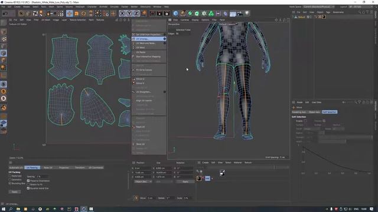Select the Rasterized packing radio button
378x212 pixels.
pos(10,176)
